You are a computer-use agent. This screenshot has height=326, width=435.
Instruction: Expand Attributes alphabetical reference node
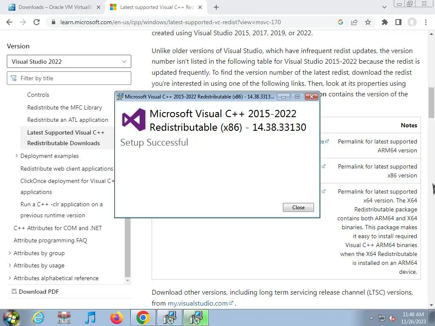pos(10,278)
